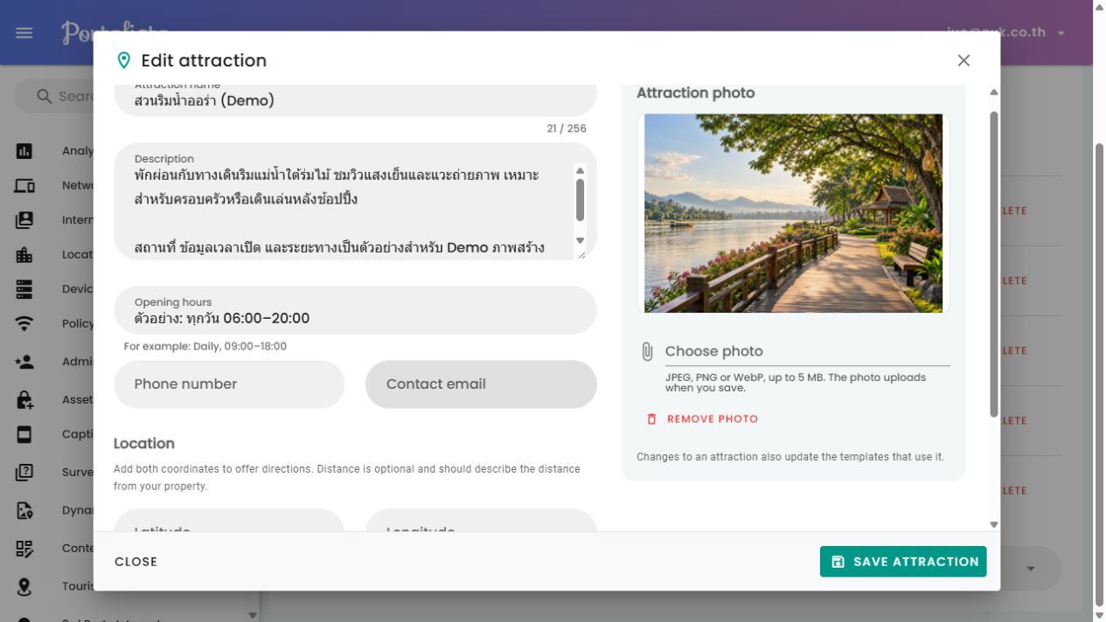The width and height of the screenshot is (1106, 622).
Task: Click the description scroll-down arrow
Action: 580,240
